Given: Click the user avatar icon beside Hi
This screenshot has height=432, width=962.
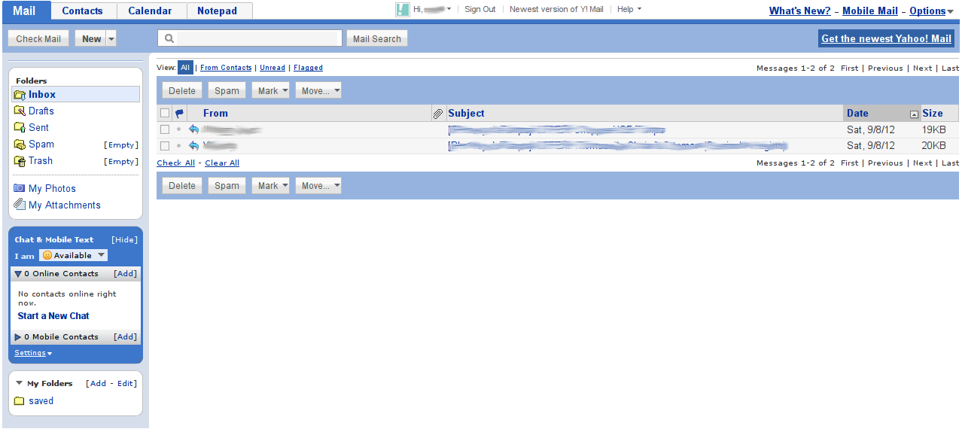Looking at the screenshot, I should pos(403,10).
